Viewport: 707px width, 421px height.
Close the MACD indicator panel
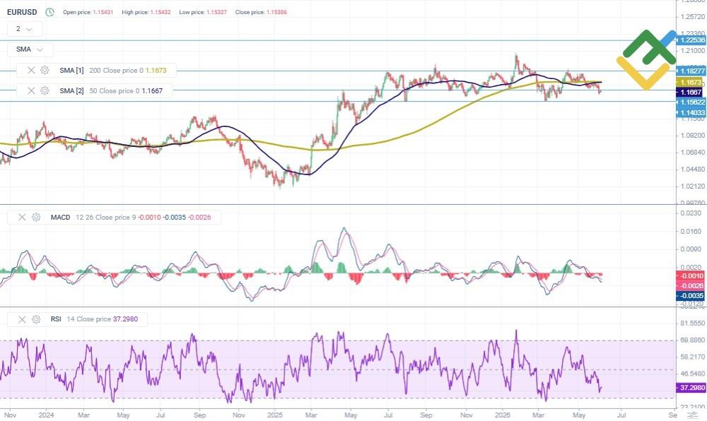coord(22,217)
